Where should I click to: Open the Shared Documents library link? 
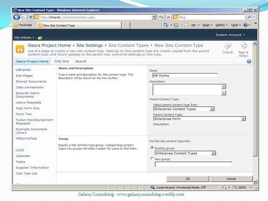pyautogui.click(x=31, y=82)
